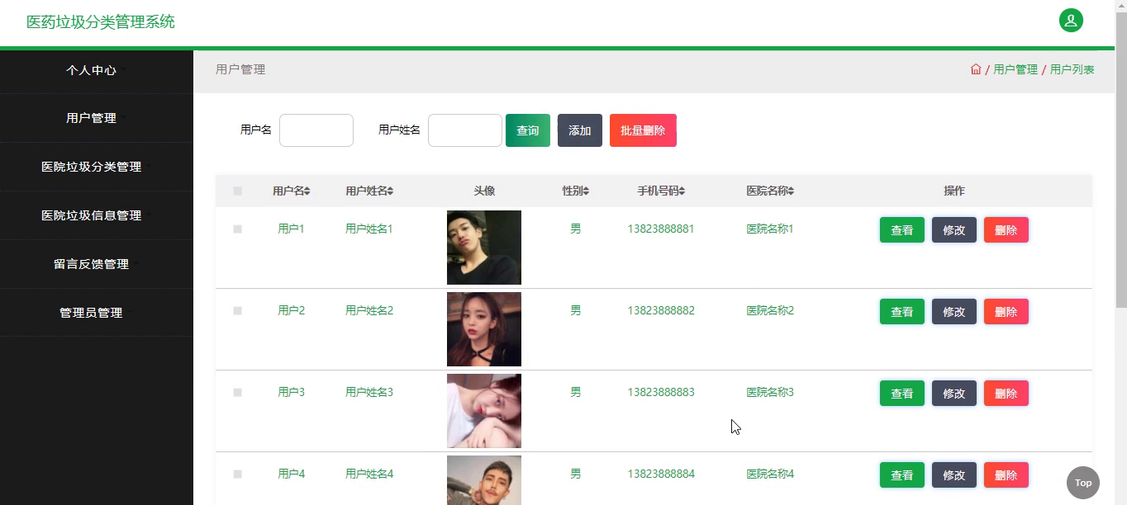Click phone number 13823888882

point(661,310)
